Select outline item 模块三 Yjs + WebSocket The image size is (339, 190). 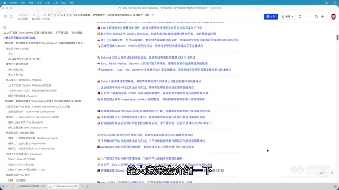coord(32,149)
